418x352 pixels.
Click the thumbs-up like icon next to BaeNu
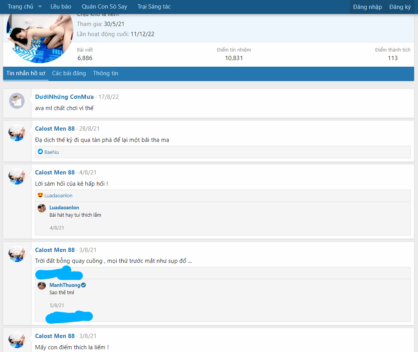40,152
